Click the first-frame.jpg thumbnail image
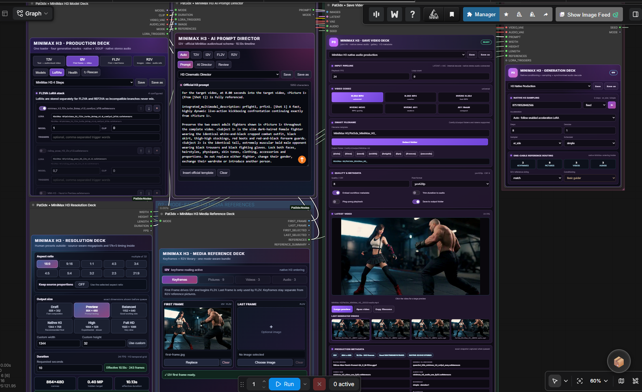The width and height of the screenshot is (642, 392). click(x=198, y=328)
